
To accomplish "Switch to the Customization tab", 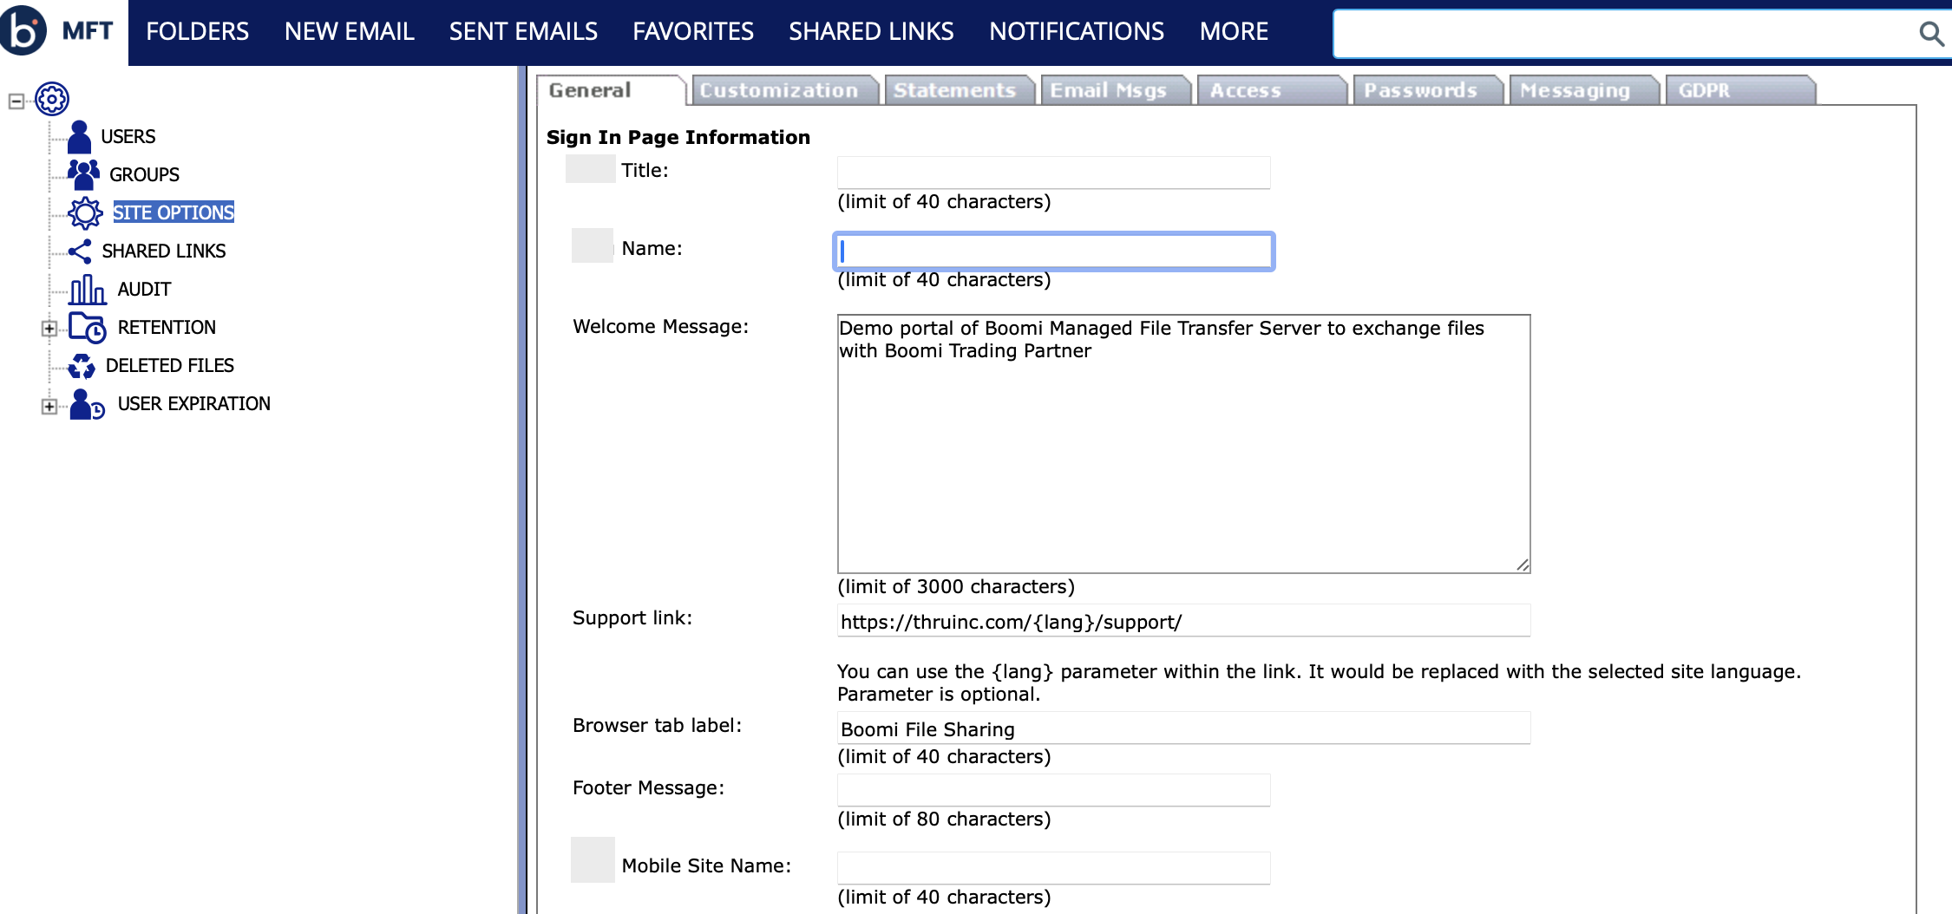I will (778, 90).
